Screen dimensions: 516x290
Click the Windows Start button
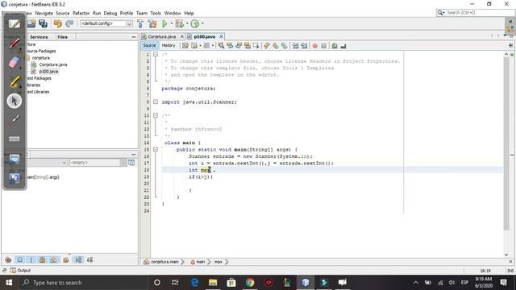(9, 283)
